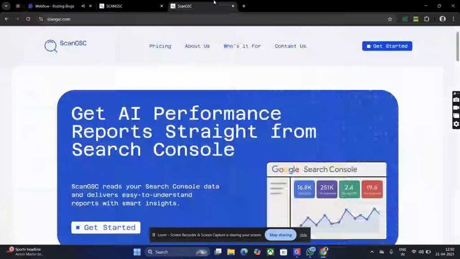Open the yellow-green extension icon beside it
Screen dimensions: 460x259
click(x=416, y=19)
